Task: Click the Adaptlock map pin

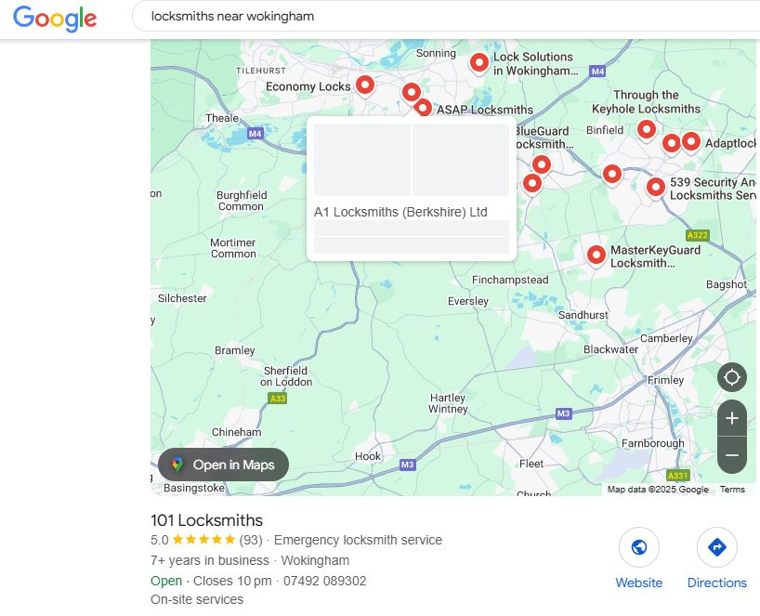Action: [x=690, y=142]
